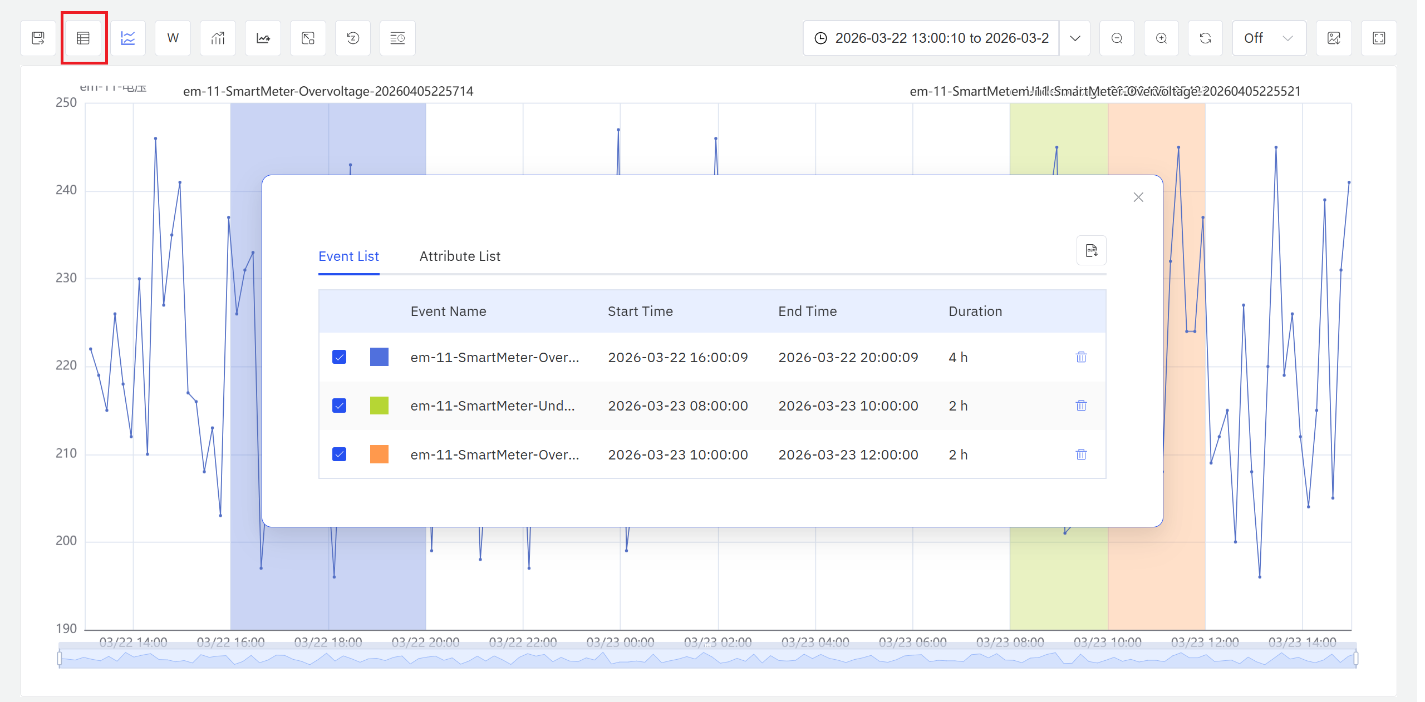This screenshot has height=702, width=1425.
Task: Click the refresh chart icon
Action: [x=1205, y=38]
